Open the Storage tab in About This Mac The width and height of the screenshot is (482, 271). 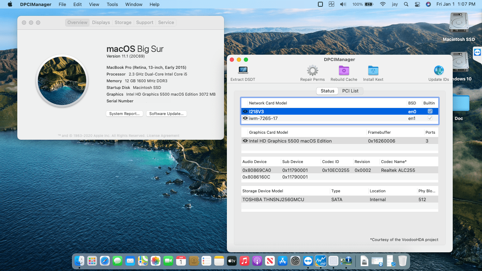pyautogui.click(x=123, y=22)
